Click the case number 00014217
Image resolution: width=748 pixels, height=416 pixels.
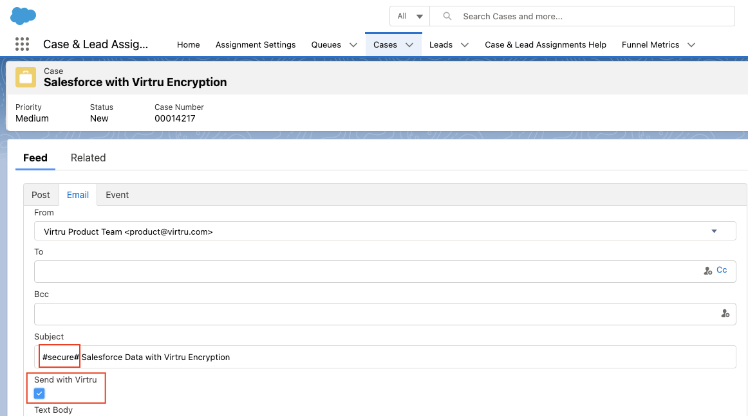(x=175, y=119)
